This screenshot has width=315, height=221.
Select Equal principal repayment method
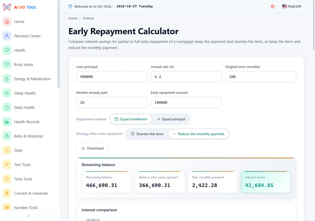[x=171, y=119]
